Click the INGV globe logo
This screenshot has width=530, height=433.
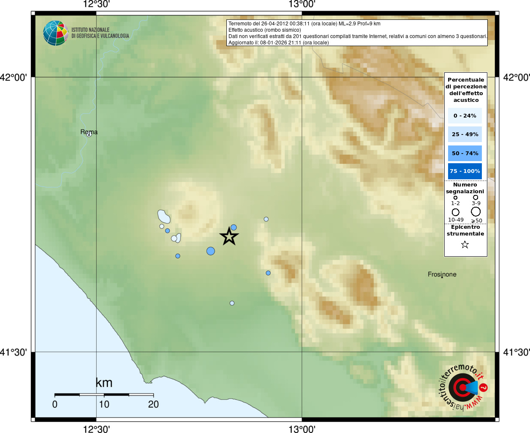tap(55, 33)
